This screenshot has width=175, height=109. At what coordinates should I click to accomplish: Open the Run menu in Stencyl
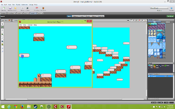pos(13,5)
